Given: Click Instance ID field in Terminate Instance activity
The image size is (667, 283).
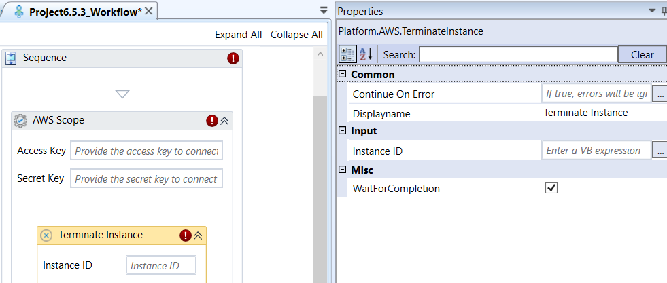Looking at the screenshot, I should [161, 265].
